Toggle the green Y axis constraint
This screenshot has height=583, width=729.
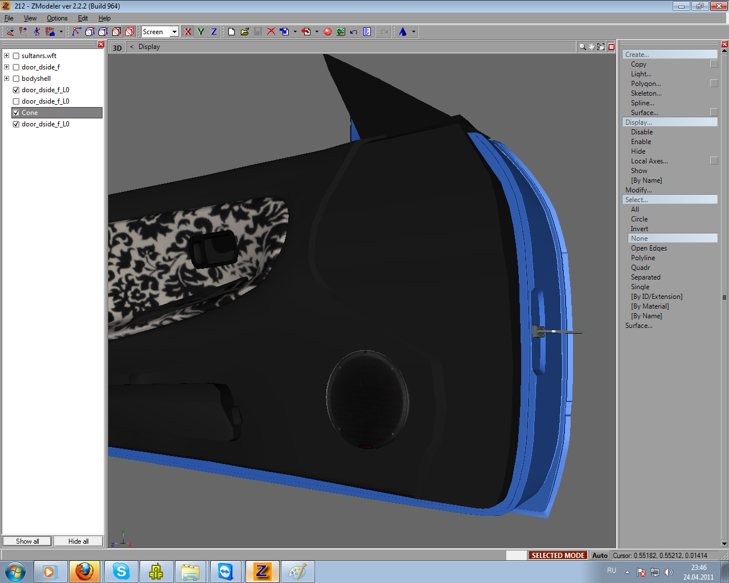coord(201,32)
